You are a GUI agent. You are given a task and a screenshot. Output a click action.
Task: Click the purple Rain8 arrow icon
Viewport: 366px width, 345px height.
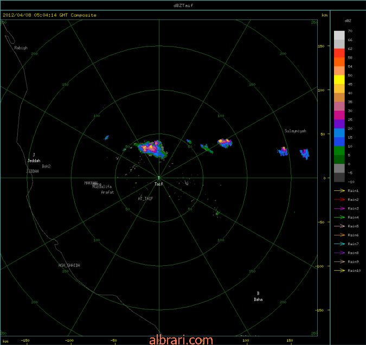point(339,253)
